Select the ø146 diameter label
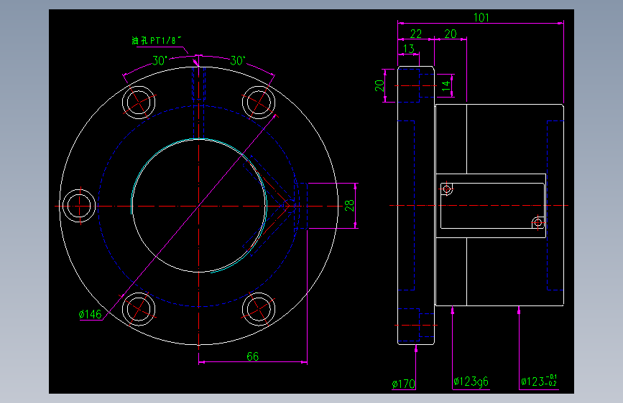Image resolution: width=623 pixels, height=403 pixels. (x=91, y=315)
